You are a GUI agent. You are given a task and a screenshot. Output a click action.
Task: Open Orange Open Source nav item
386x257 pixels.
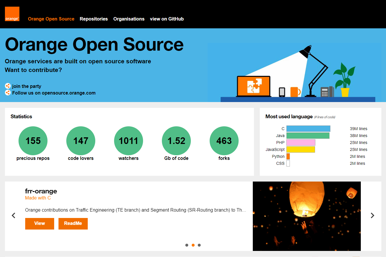[51, 19]
